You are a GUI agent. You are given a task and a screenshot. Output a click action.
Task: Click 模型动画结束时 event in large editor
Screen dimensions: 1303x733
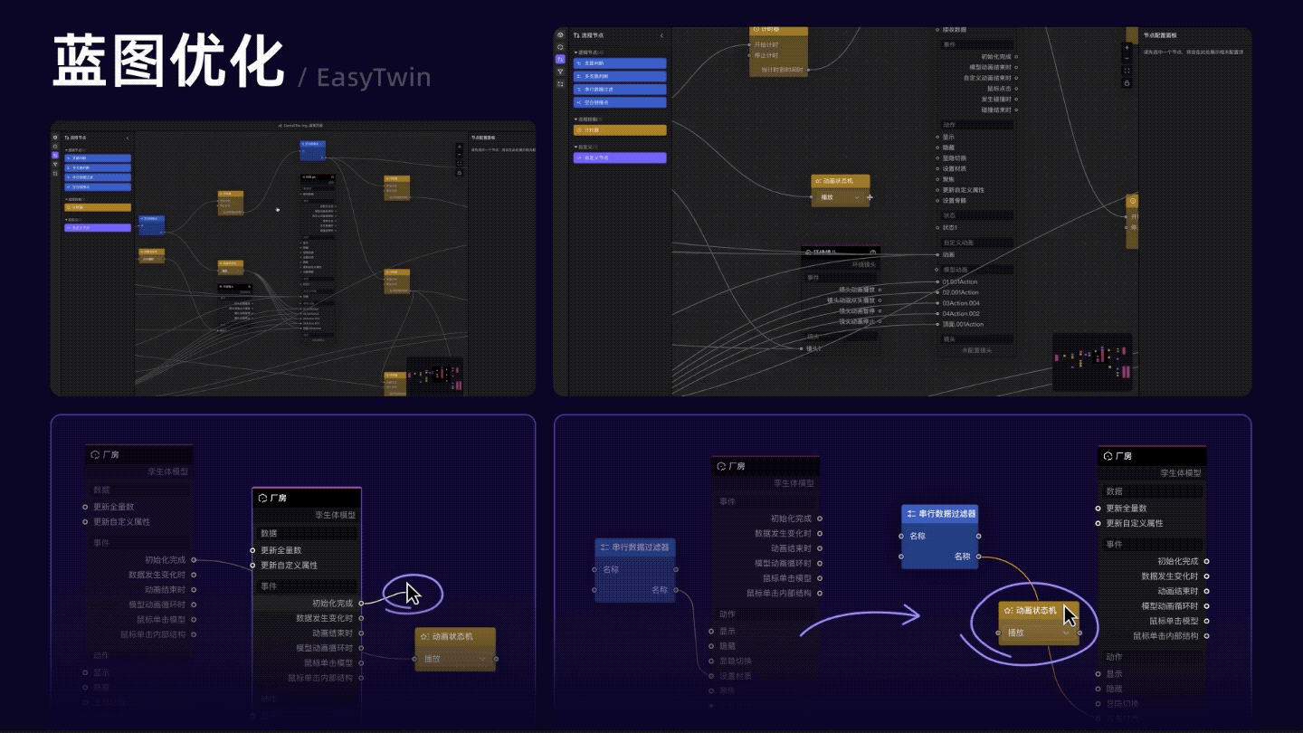click(990, 67)
